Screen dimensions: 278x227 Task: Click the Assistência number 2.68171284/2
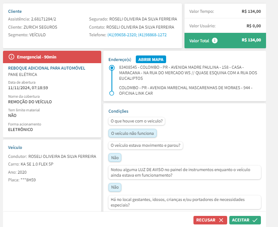point(44,19)
